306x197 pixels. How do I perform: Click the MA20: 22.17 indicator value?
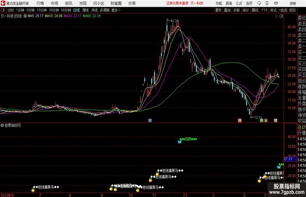coord(72,16)
